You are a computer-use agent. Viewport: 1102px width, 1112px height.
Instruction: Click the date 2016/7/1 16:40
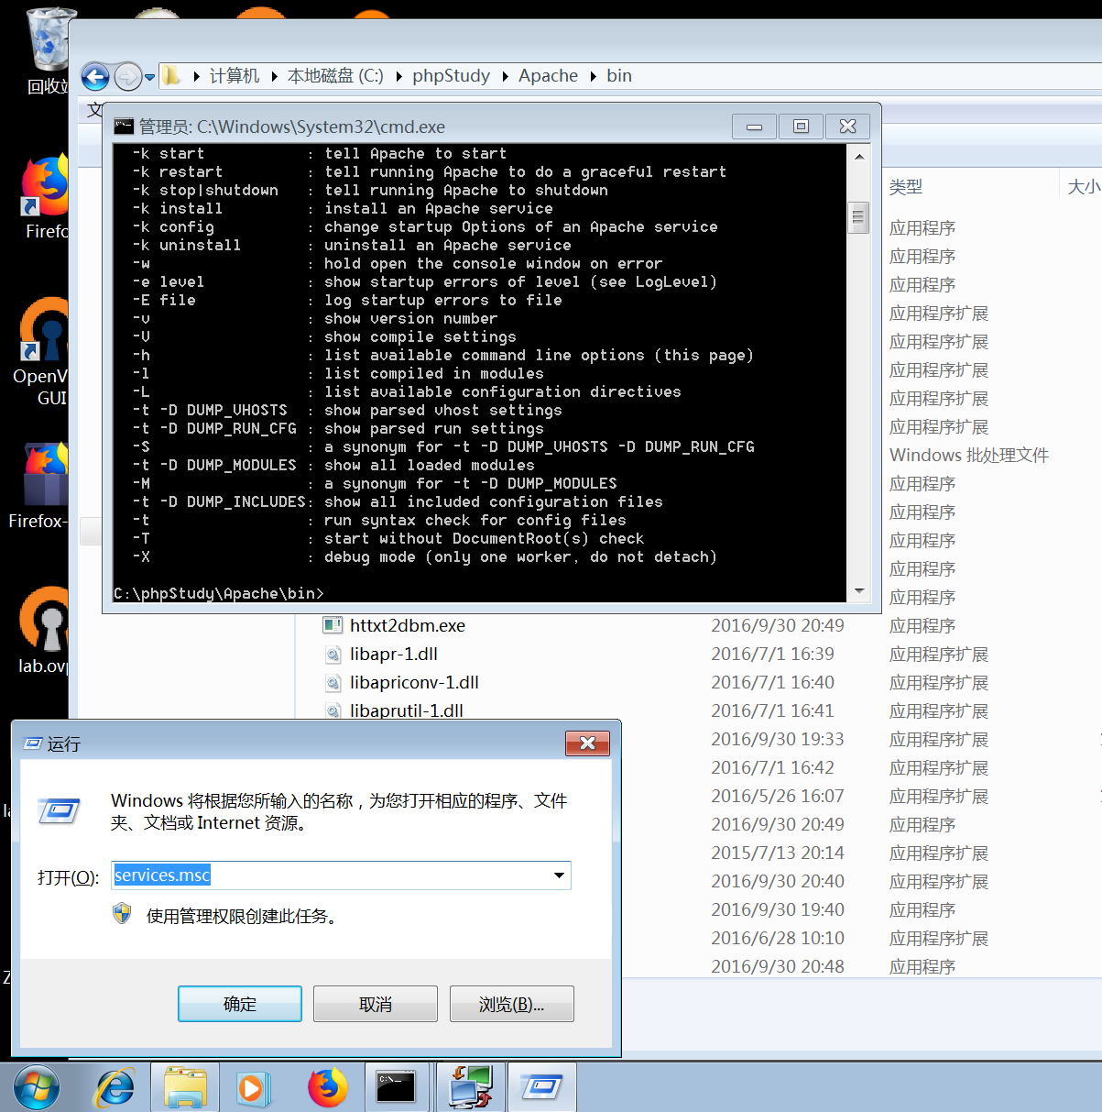pyautogui.click(x=772, y=683)
